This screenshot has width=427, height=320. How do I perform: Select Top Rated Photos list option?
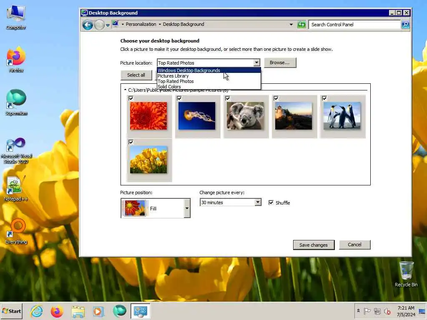tap(208, 81)
